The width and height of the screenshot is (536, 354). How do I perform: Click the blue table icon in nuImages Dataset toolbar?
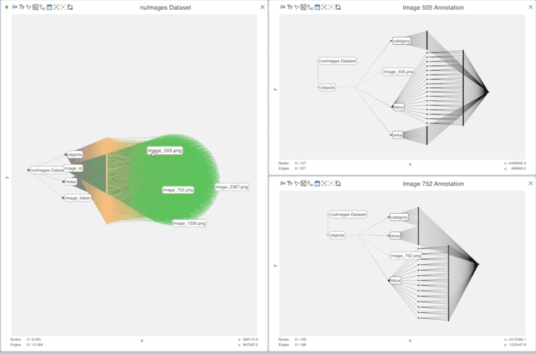point(49,7)
